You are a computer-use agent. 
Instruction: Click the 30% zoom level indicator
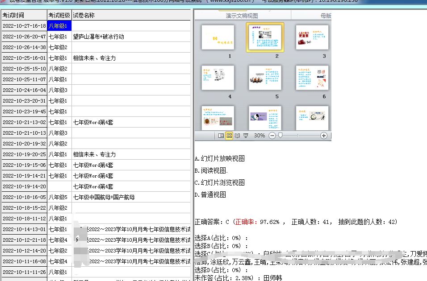click(259, 136)
